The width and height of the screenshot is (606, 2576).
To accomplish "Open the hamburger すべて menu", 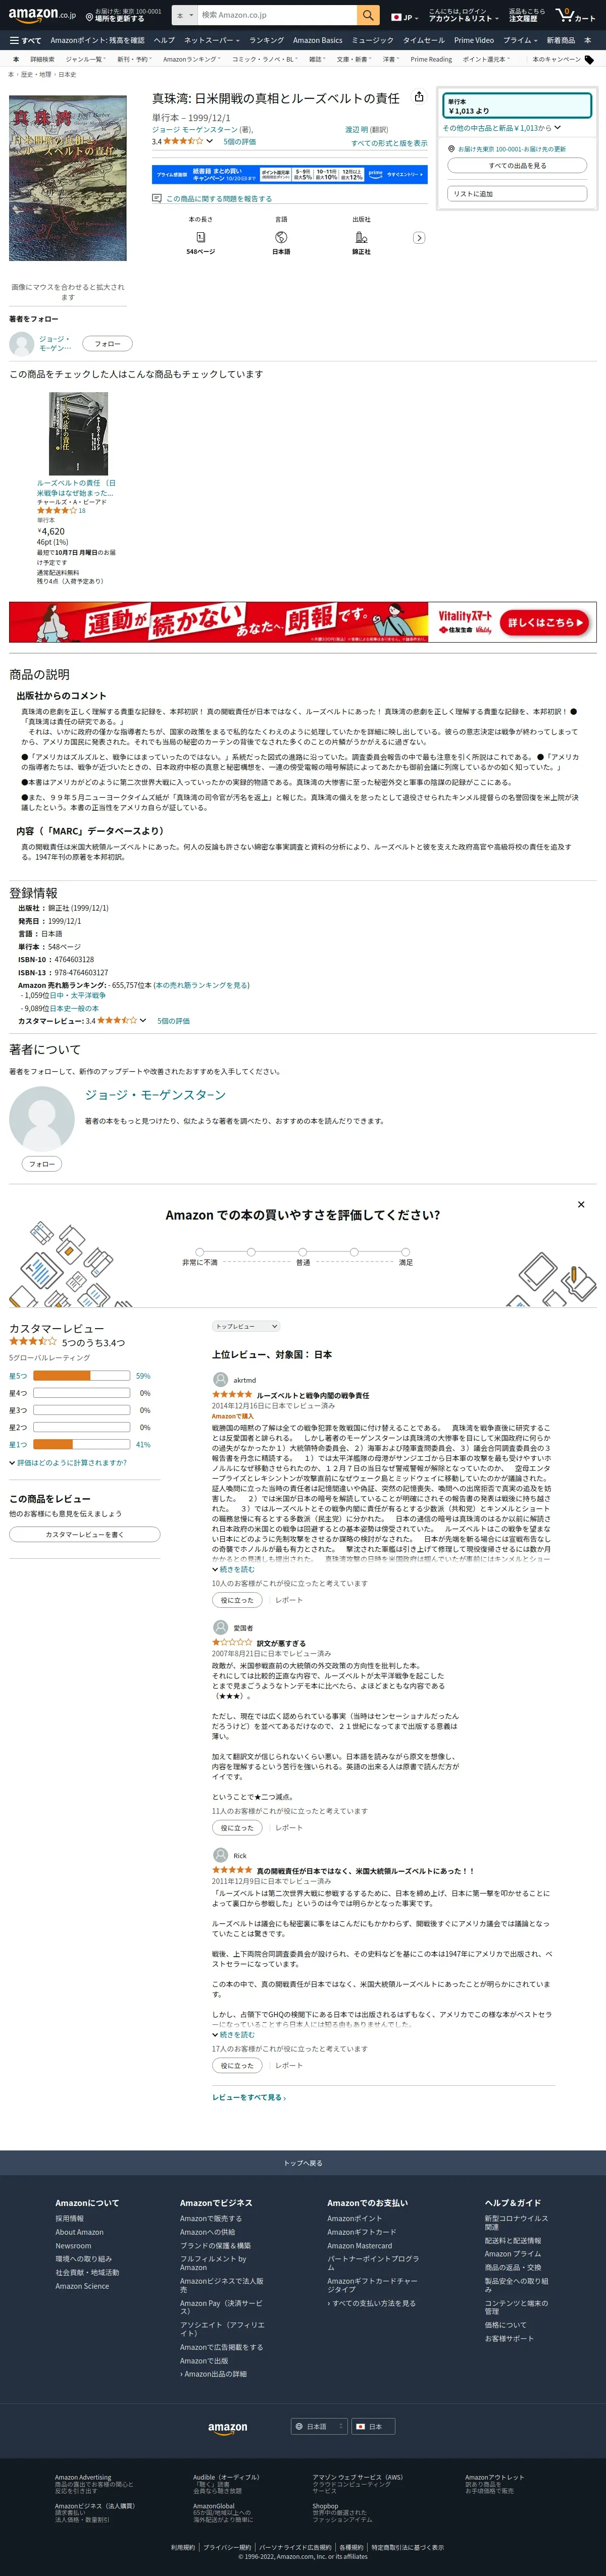I will (x=25, y=40).
